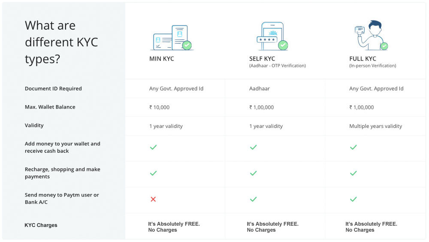Click MIN KYC checkmark in recharge and shopping row
The image size is (429, 242).
pos(153,173)
